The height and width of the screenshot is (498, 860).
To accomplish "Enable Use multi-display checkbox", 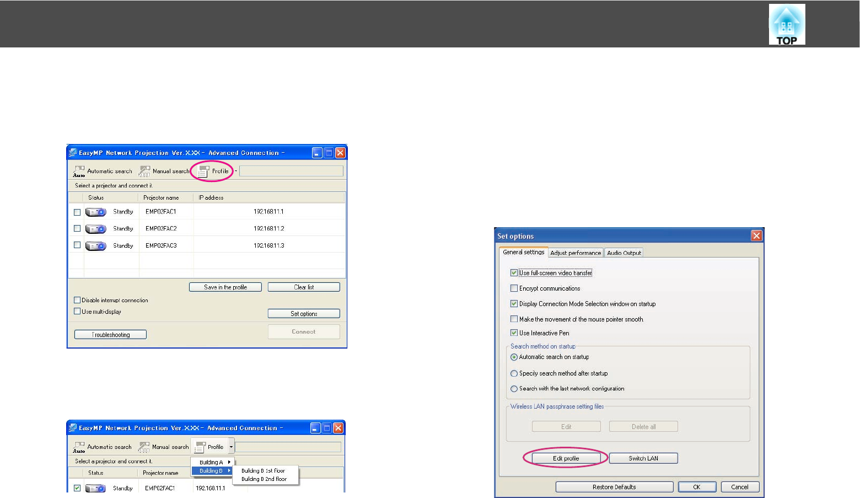I will (x=77, y=311).
